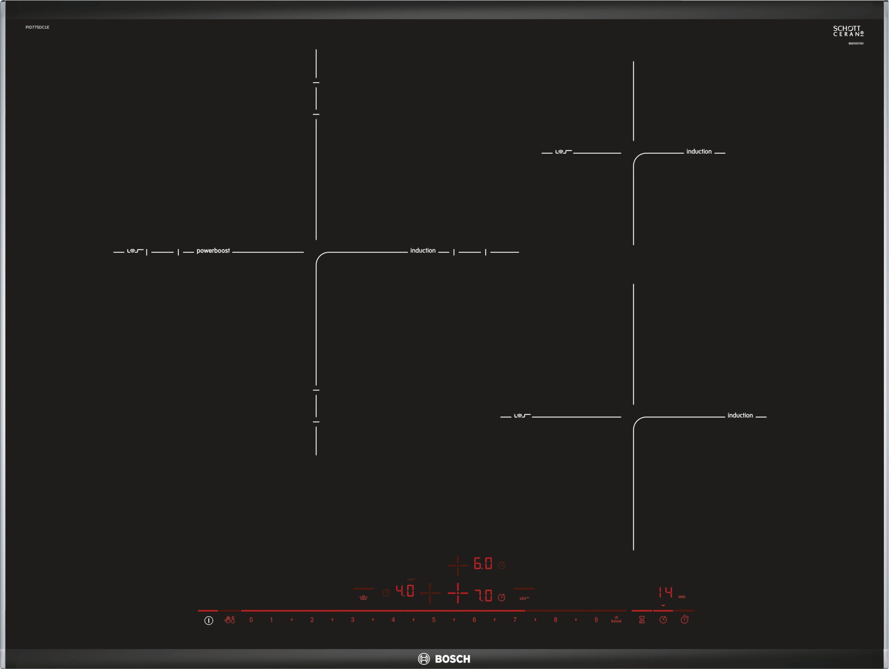Set power level 9 on slider
The image size is (889, 669).
(596, 620)
